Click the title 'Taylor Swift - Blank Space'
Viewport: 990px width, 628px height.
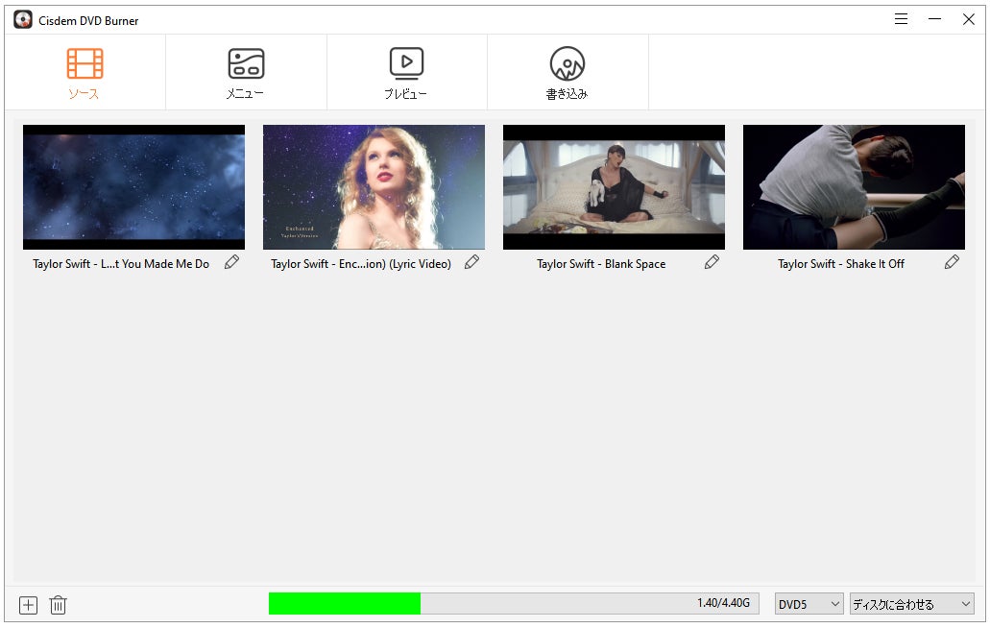(x=601, y=264)
